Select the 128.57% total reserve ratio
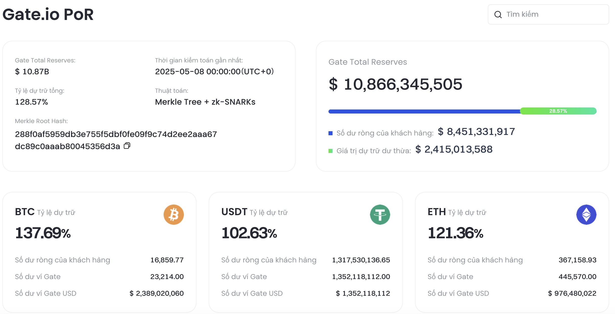The image size is (615, 314). [32, 102]
